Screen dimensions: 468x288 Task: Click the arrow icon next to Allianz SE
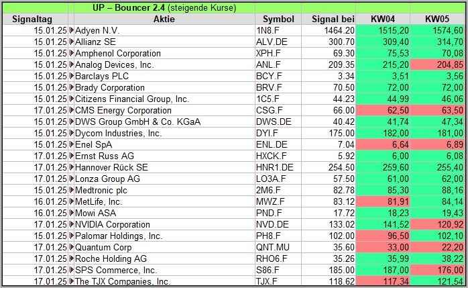(x=72, y=42)
